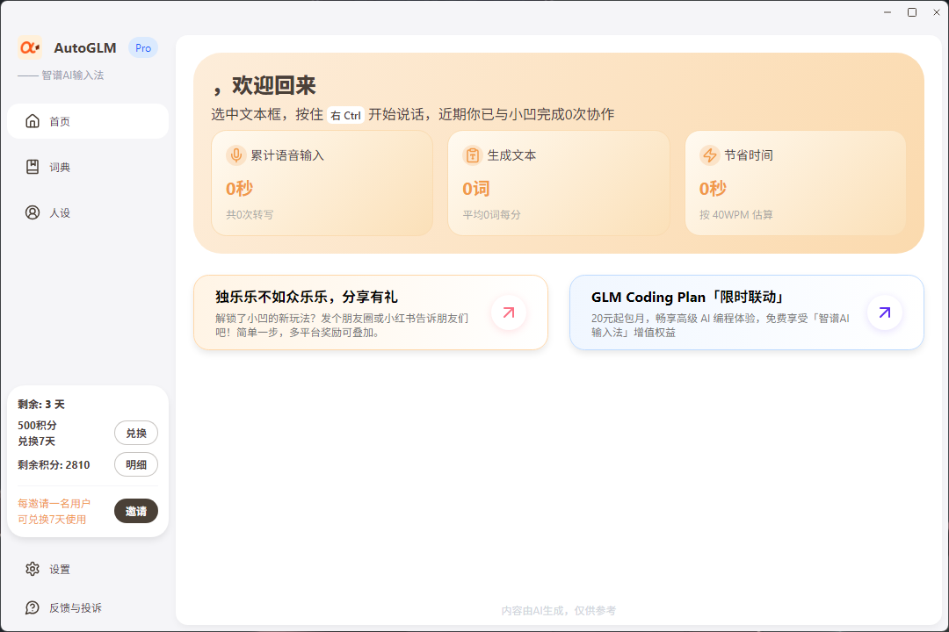Minimize the AutoGLM window
The image size is (949, 632).
click(x=887, y=12)
